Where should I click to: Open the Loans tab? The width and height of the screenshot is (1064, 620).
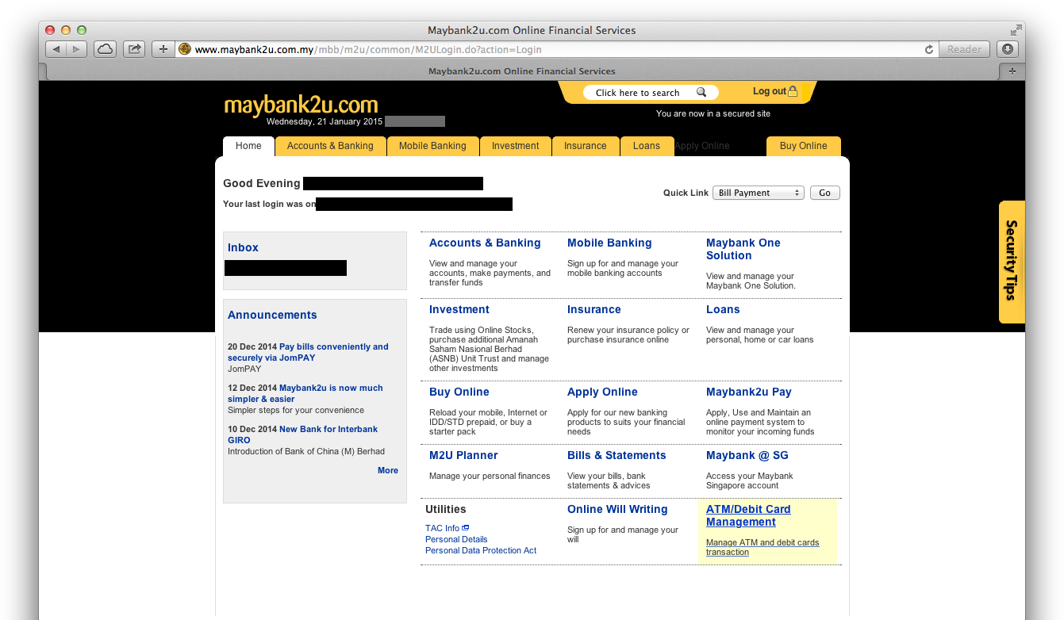click(647, 146)
